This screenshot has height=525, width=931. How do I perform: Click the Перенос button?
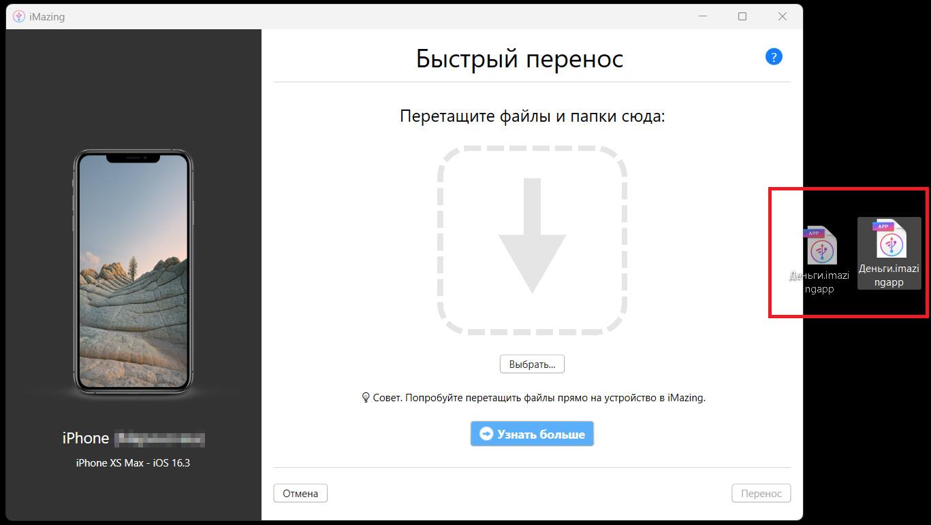(x=761, y=492)
